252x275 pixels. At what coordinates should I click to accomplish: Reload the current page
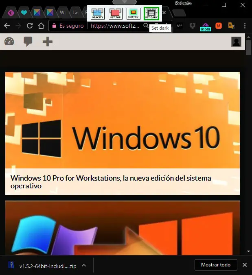pos(30,26)
